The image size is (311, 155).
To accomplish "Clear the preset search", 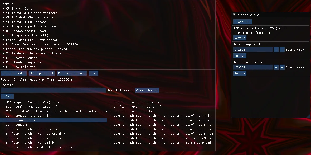I will [x=147, y=90].
